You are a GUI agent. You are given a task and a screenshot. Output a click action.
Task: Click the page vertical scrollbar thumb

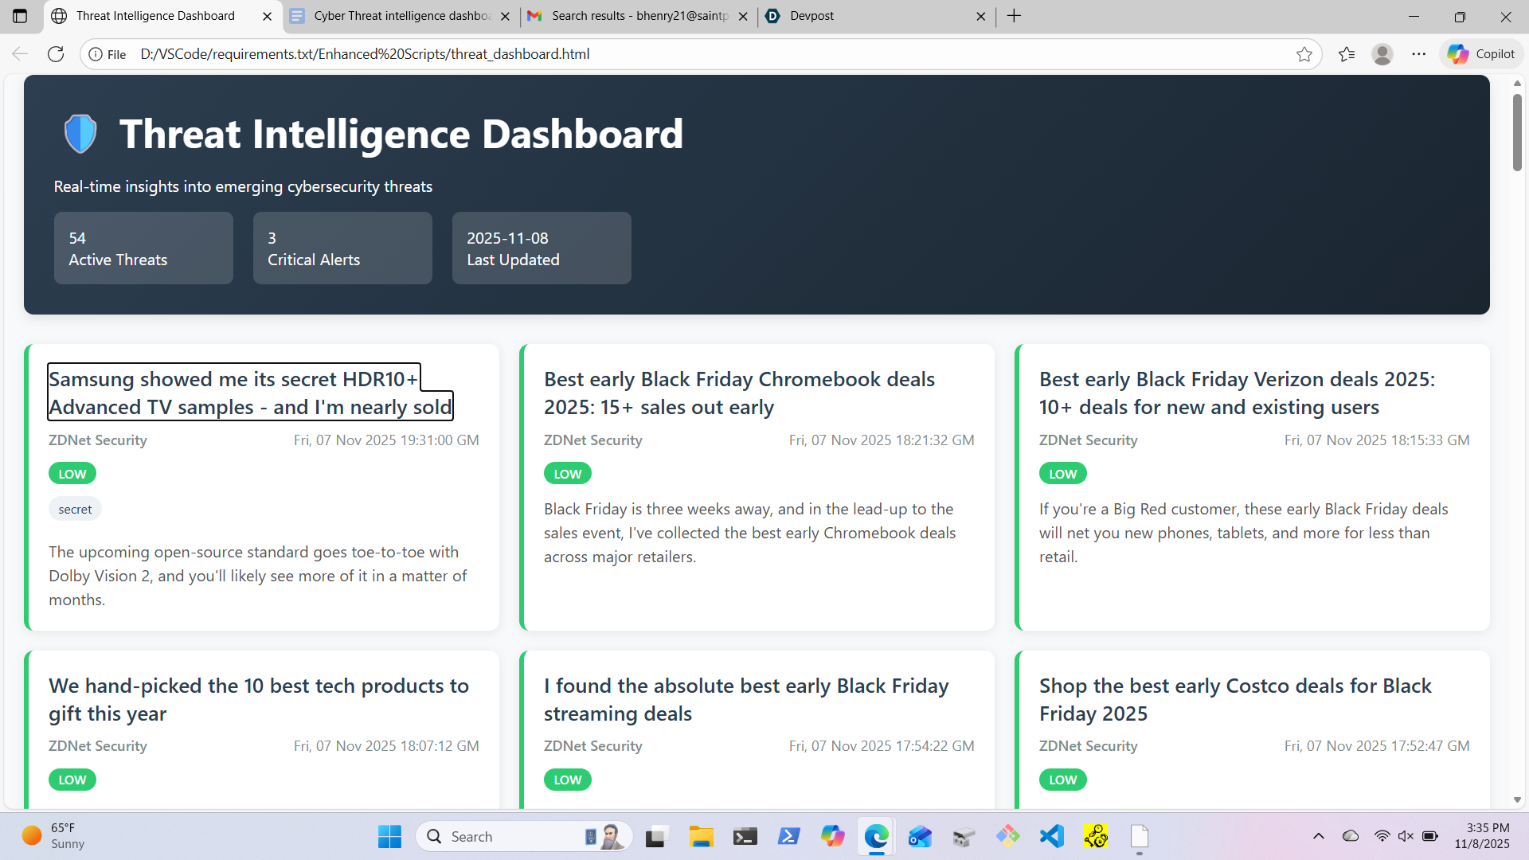click(x=1517, y=131)
